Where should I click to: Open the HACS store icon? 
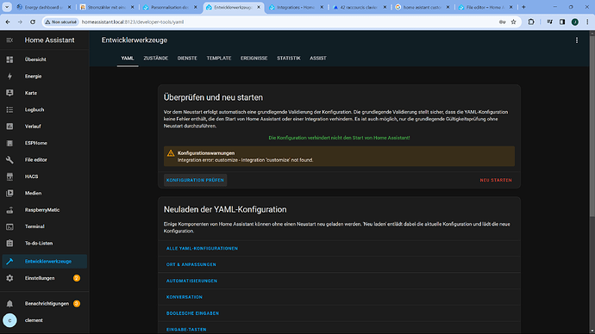coord(9,176)
